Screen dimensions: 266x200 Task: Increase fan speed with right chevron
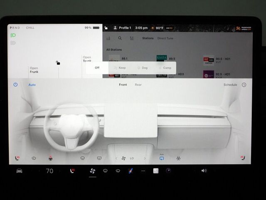pos(145,158)
